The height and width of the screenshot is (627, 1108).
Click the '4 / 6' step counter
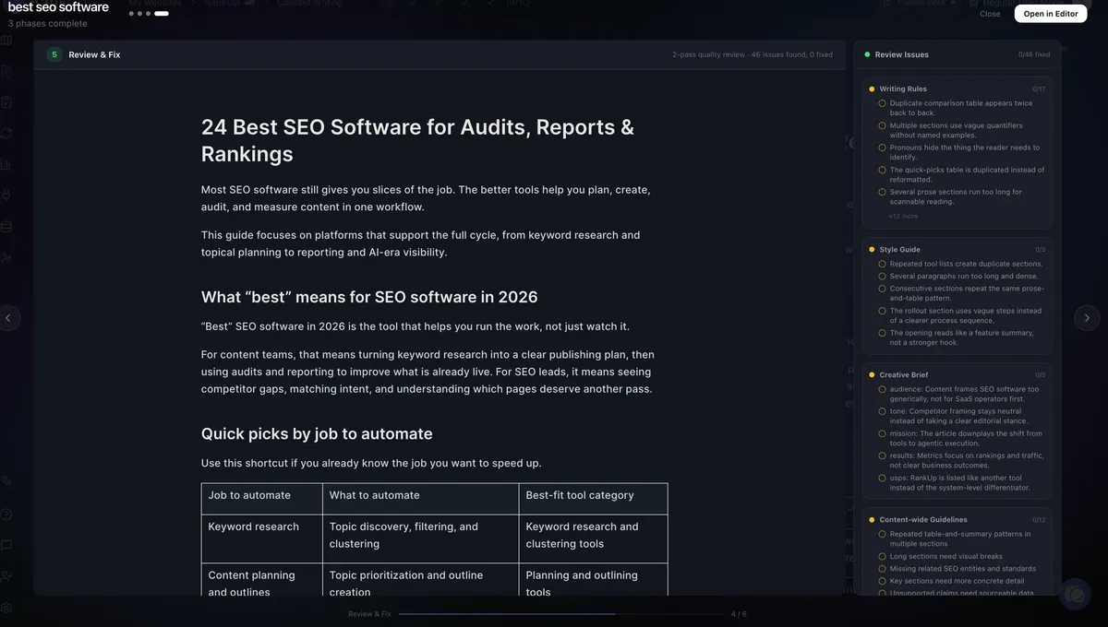[x=739, y=614]
